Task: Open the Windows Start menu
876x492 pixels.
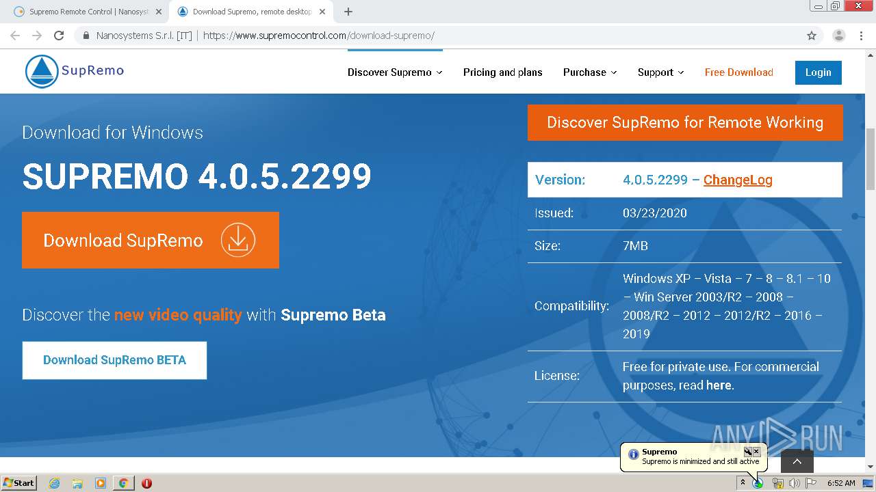Action: pos(19,483)
